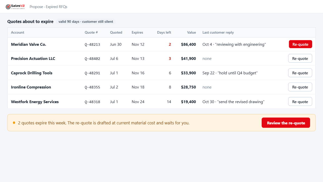Re-quote Westfork Energy Services
This screenshot has width=323, height=182.
point(300,102)
